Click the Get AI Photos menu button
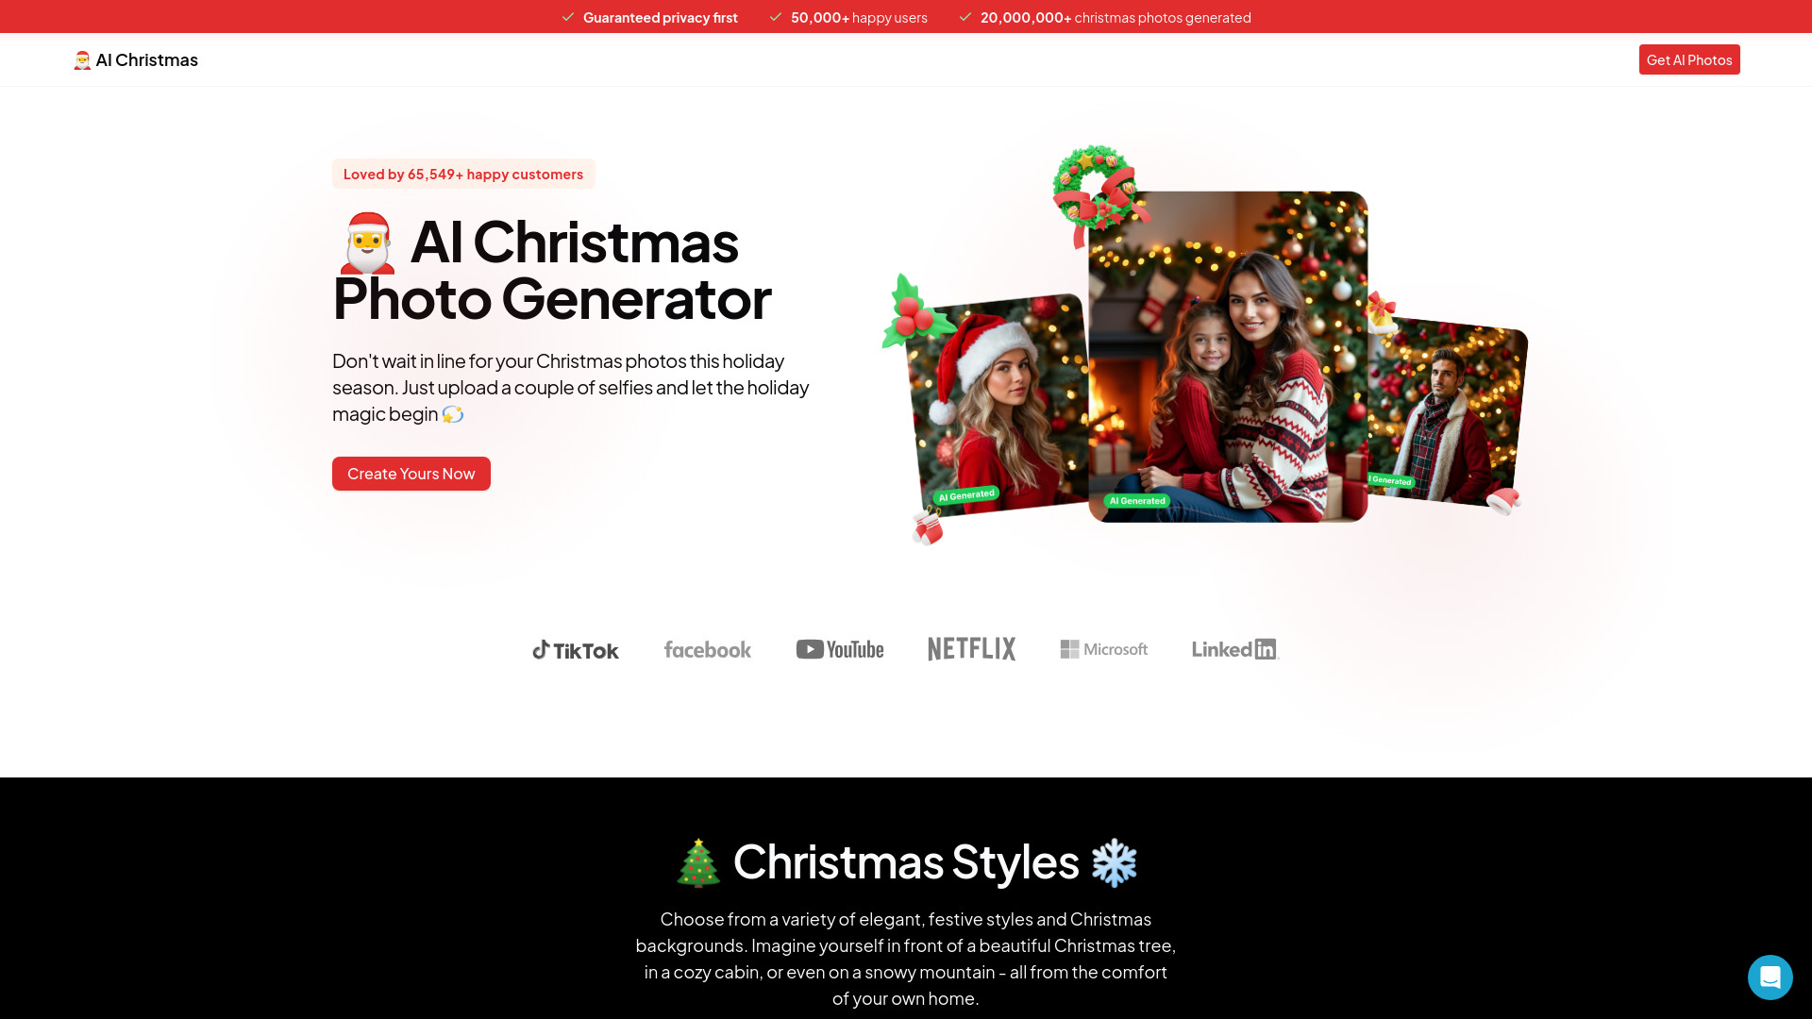1812x1019 pixels. (x=1688, y=58)
